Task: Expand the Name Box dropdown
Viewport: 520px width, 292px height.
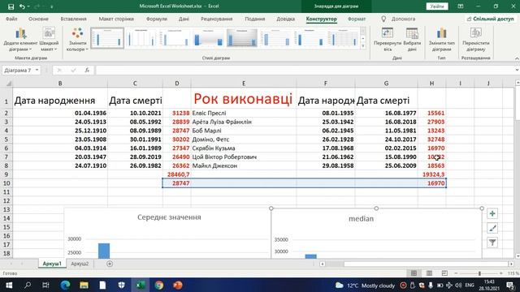Action: (37, 71)
